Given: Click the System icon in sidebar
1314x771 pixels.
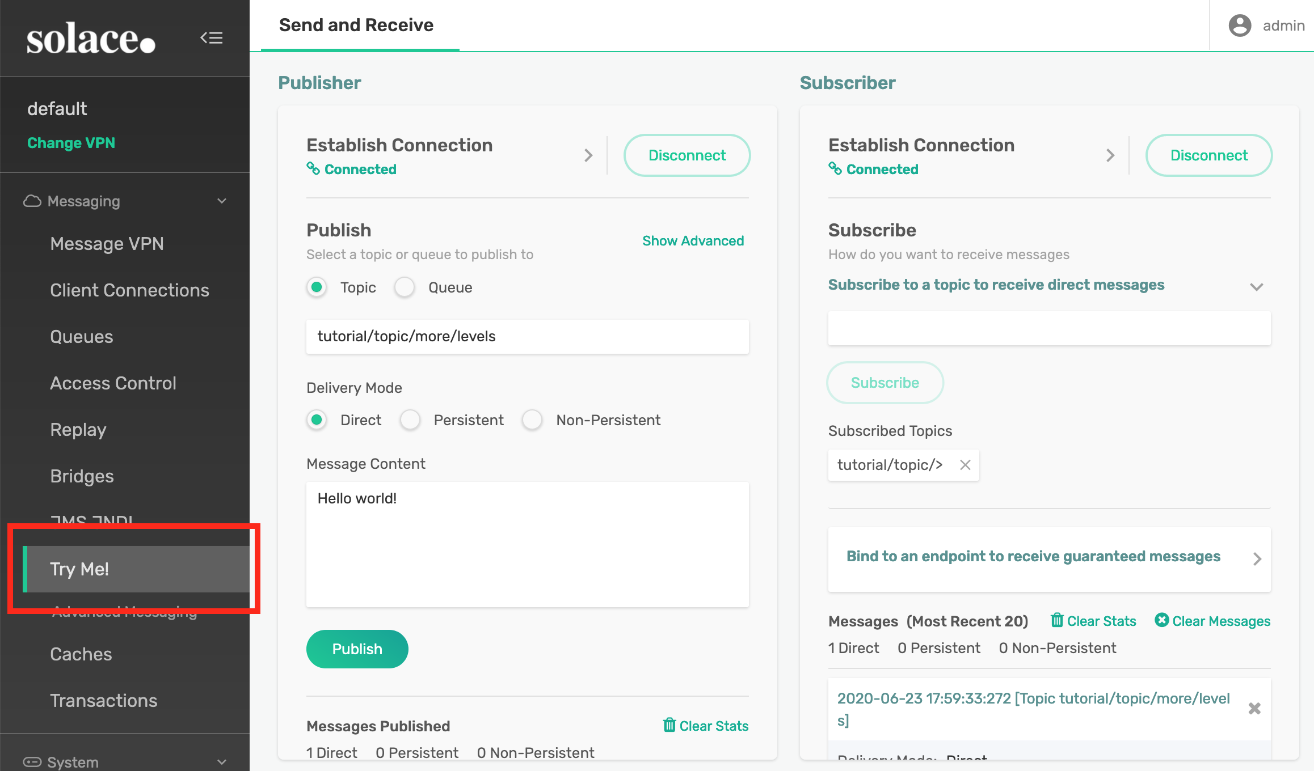Looking at the screenshot, I should coord(32,762).
